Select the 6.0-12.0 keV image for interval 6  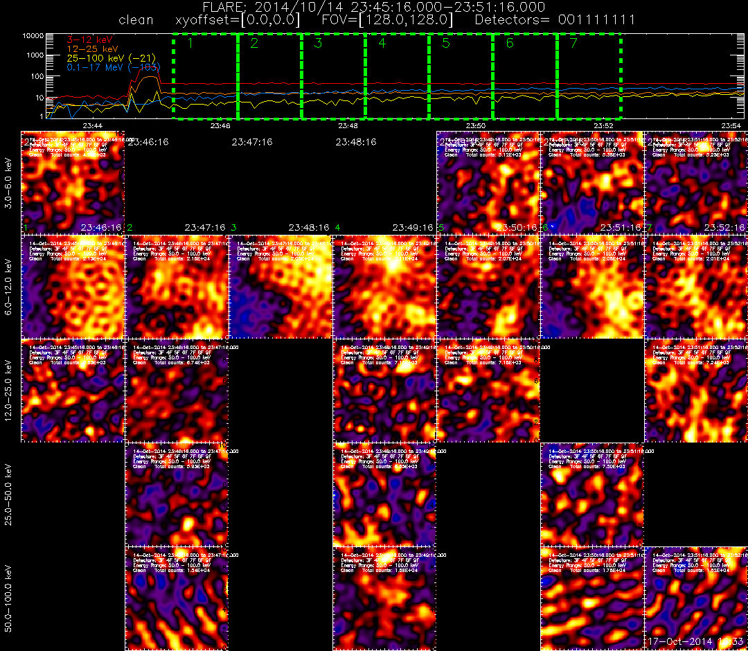[592, 287]
